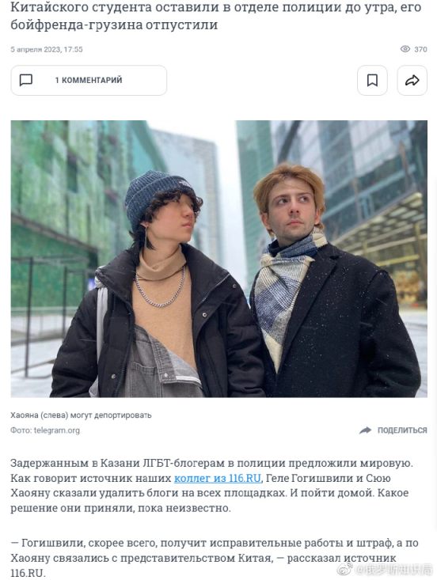Click the quote paragraph mentioning Гогишвили
Image resolution: width=437 pixels, height=580 pixels.
point(215,558)
